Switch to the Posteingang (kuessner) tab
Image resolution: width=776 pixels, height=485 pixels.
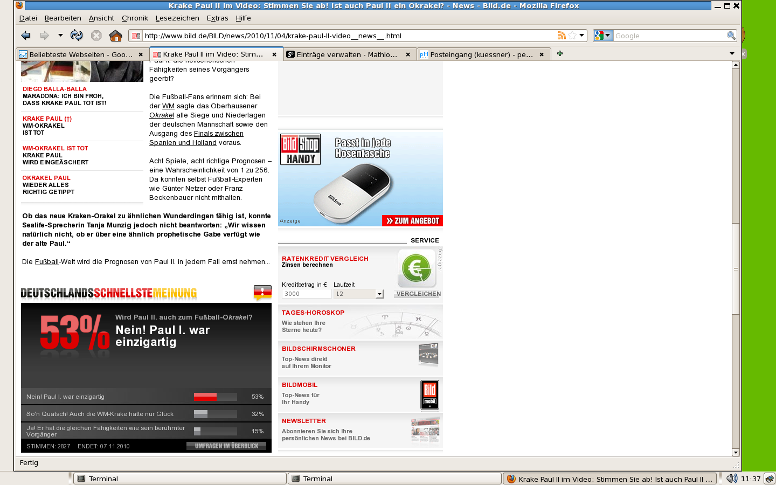click(481, 54)
